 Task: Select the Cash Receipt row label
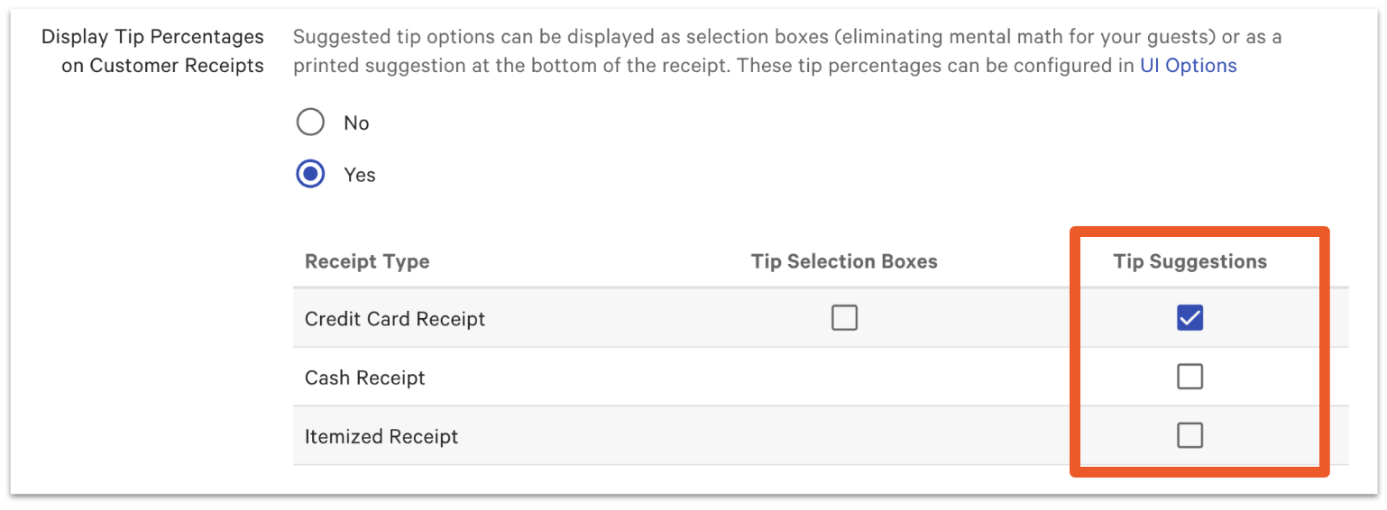[364, 378]
